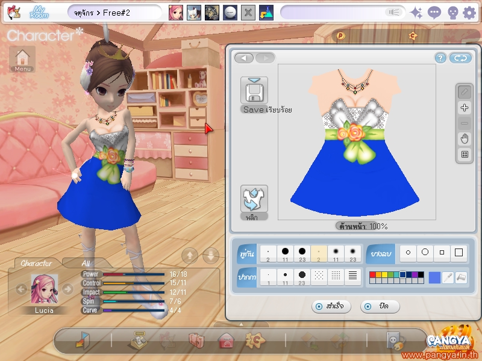Click the round up arrow button
The height and width of the screenshot is (361, 482).
coord(190,255)
